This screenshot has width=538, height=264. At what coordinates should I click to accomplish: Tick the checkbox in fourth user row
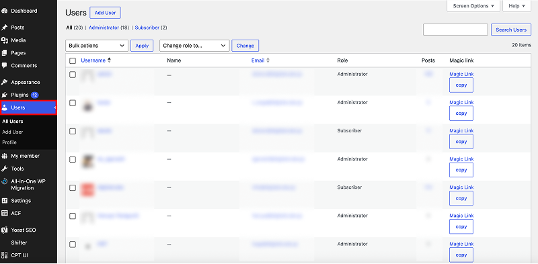(73, 159)
